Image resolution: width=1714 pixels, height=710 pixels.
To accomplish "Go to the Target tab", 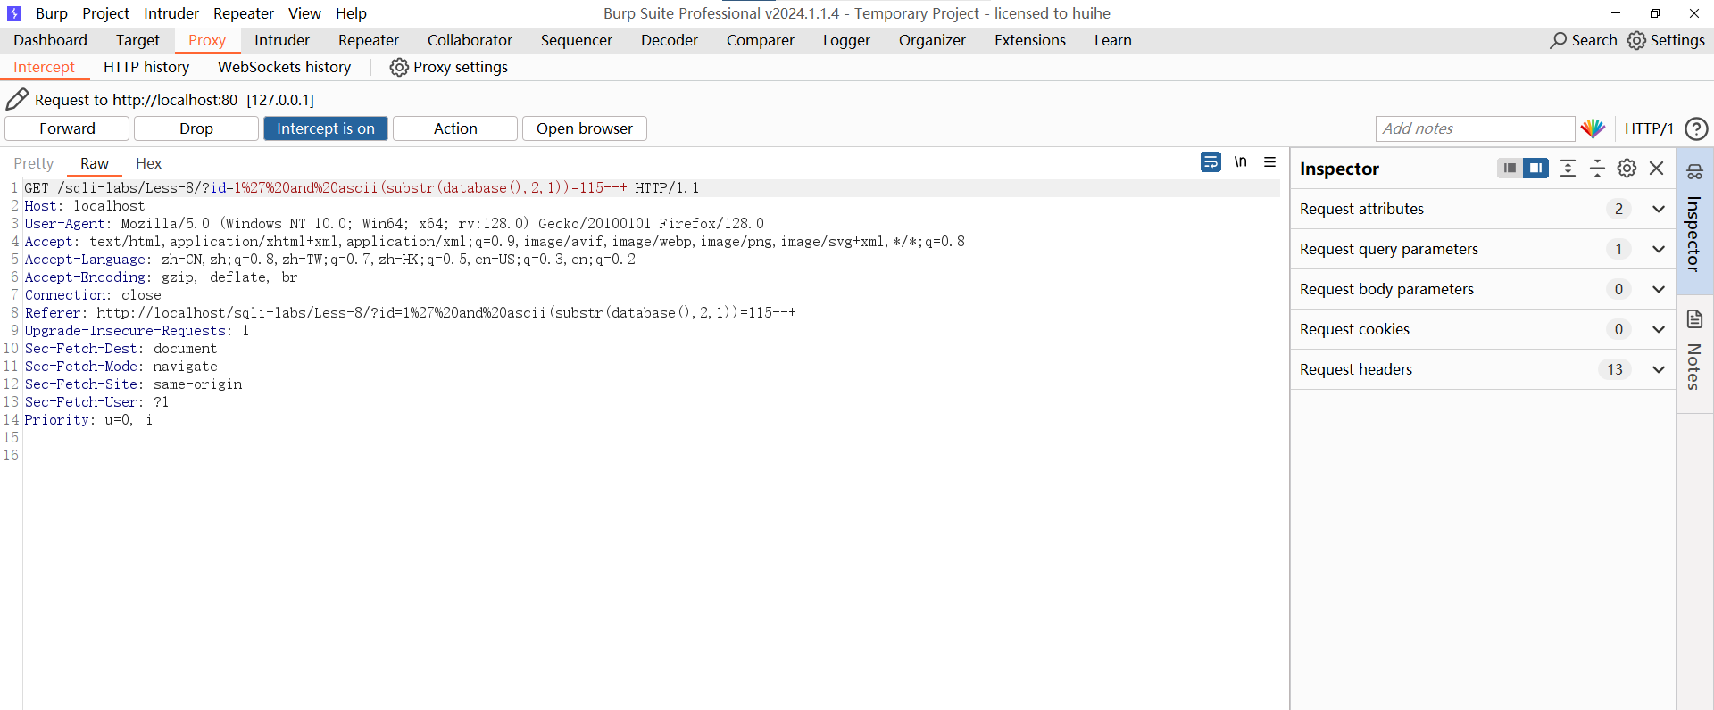I will click(137, 40).
